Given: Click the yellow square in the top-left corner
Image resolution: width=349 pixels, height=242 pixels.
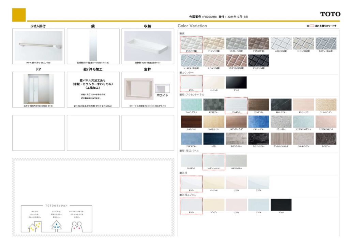Looking at the screenshot, I should pos(19,15).
